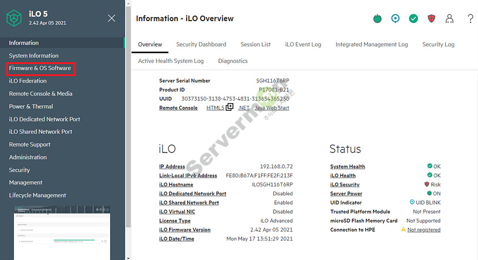Viewport: 478px width, 260px height.
Task: Go to iLO Federation in sidebar
Action: click(x=28, y=81)
